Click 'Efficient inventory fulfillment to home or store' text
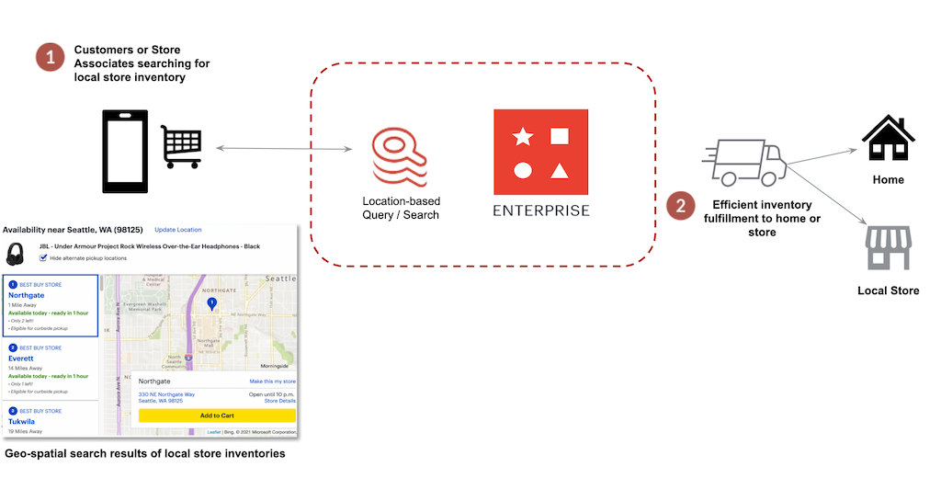This screenshot has width=941, height=478. click(x=762, y=219)
